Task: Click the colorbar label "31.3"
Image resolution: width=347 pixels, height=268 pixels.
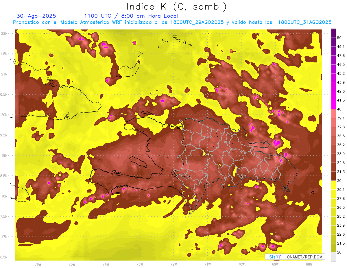Action: click(x=341, y=172)
